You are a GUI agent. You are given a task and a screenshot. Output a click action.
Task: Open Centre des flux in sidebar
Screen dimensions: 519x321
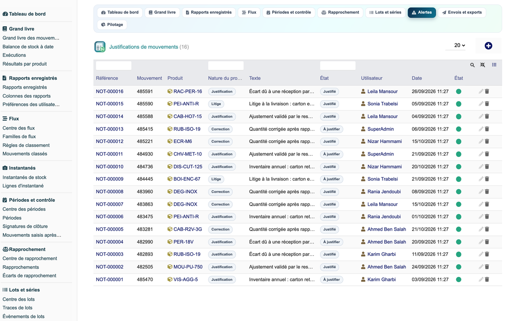point(19,128)
